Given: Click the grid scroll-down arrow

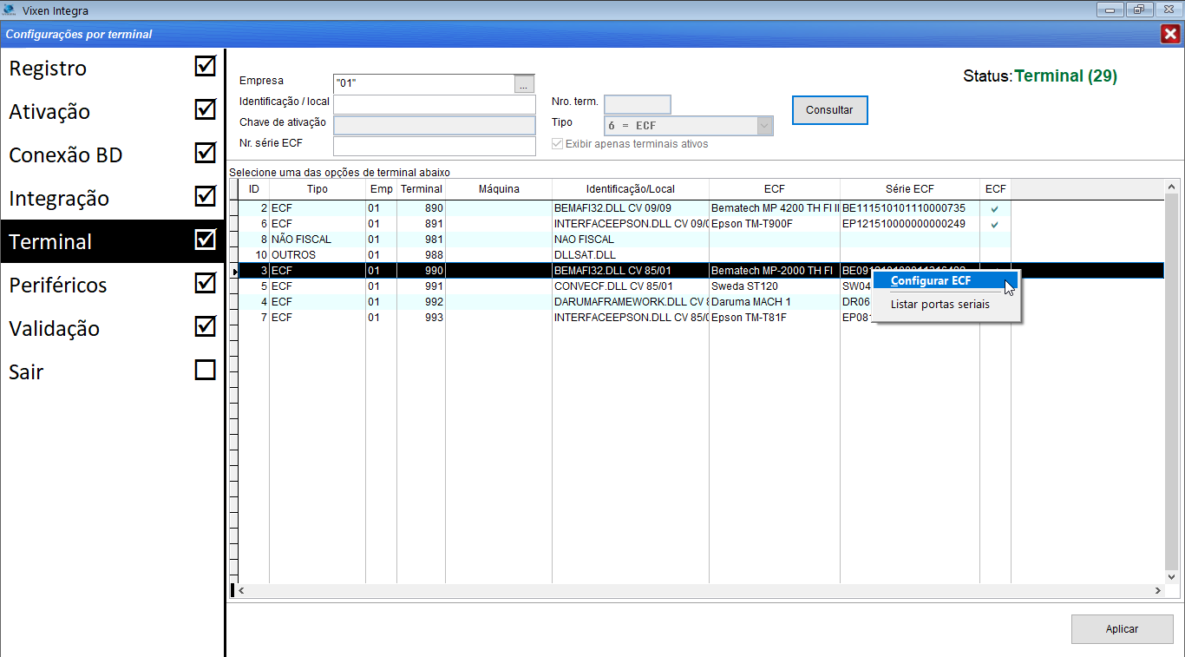Looking at the screenshot, I should point(1171,576).
